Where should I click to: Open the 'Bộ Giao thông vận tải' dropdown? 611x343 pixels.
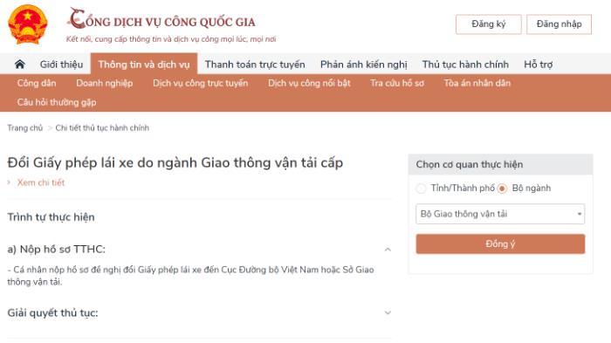[x=500, y=214]
